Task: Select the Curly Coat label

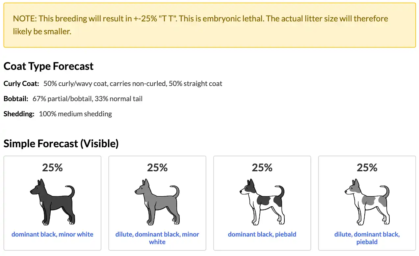Action: [21, 83]
